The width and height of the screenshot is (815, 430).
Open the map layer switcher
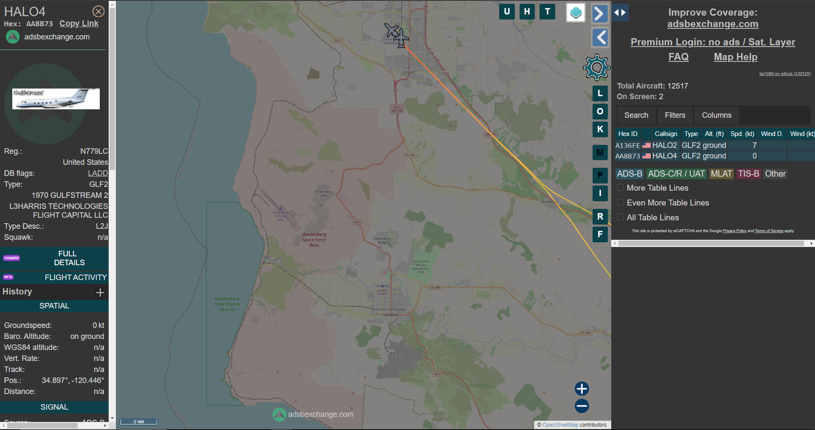point(576,13)
